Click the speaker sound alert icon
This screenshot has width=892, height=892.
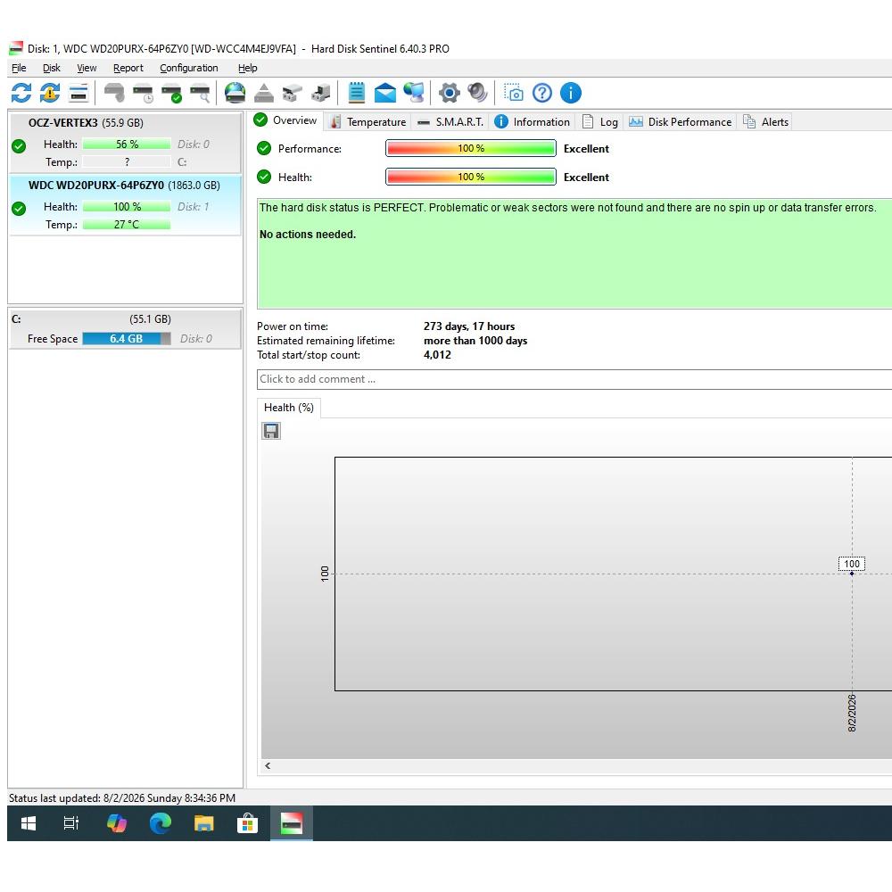point(478,93)
